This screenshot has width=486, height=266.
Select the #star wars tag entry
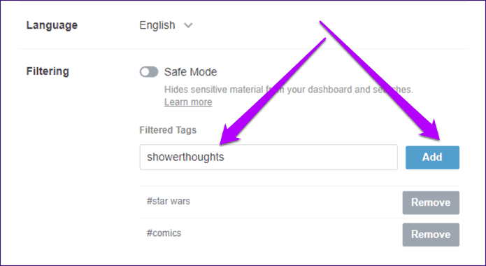coord(169,201)
